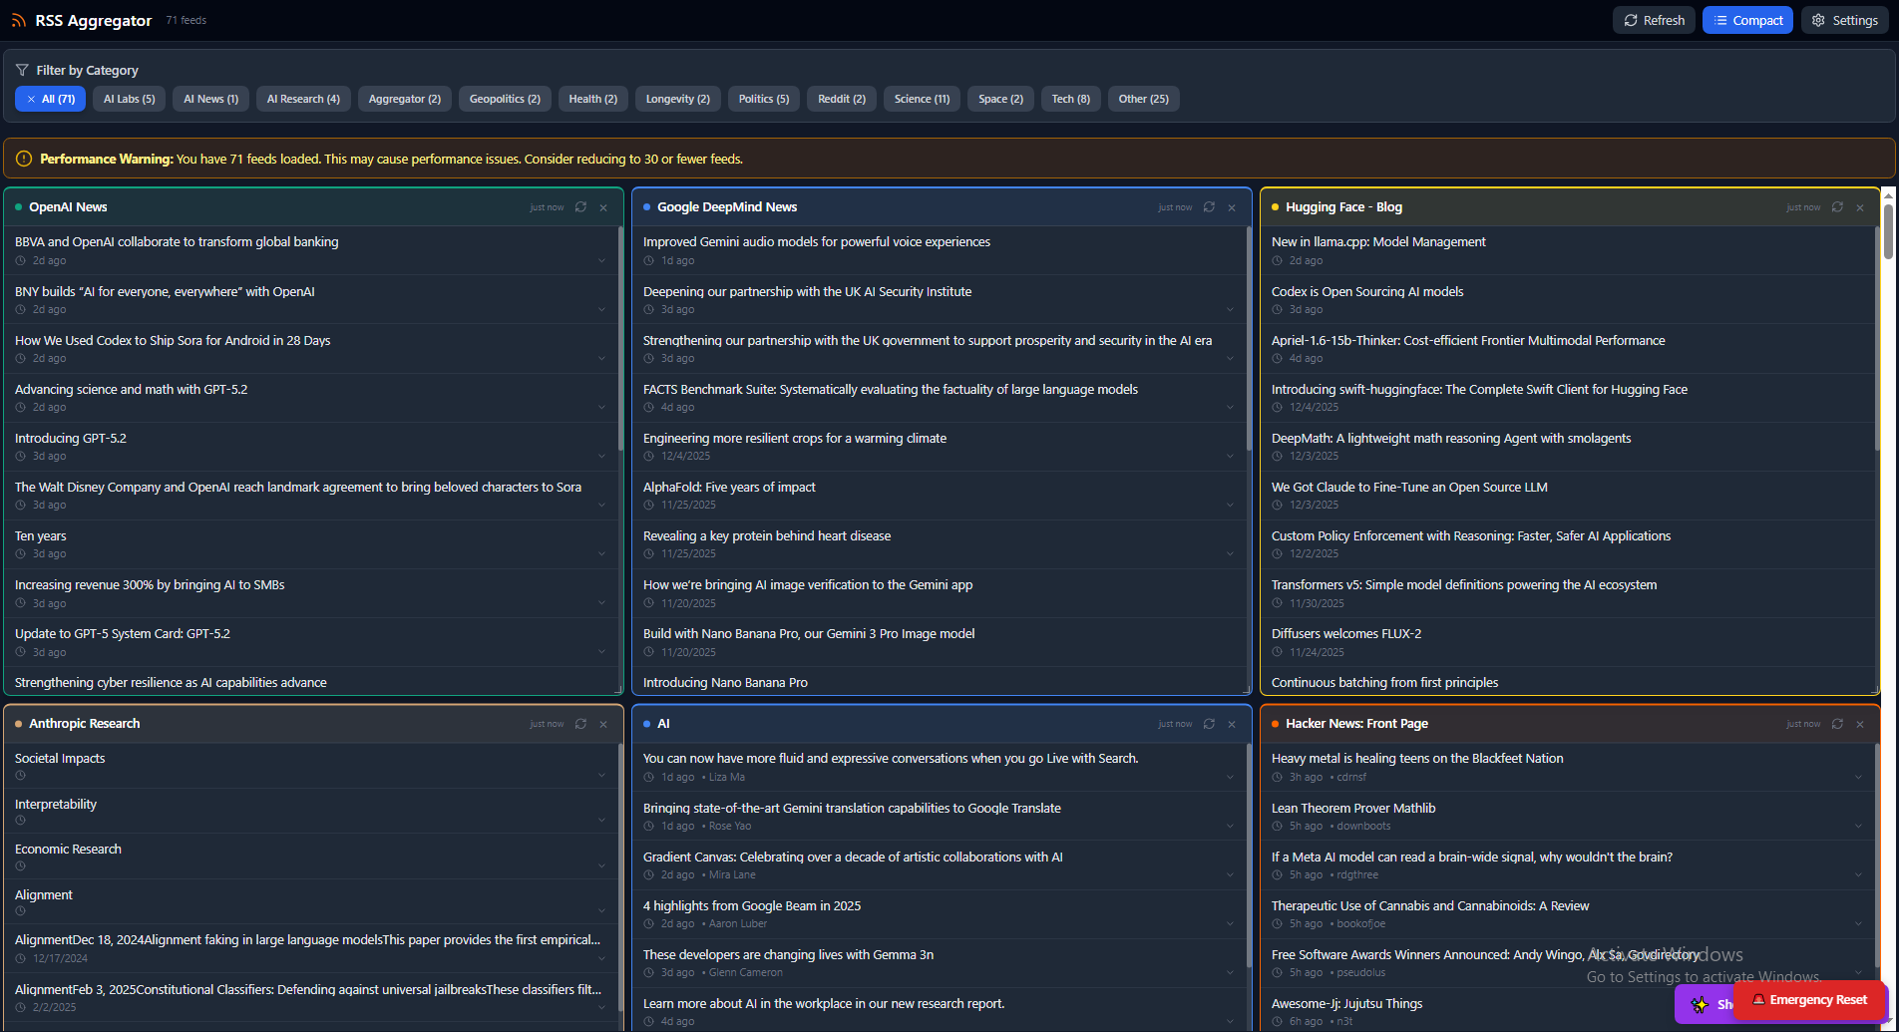
Task: Select the All (71) filter pill
Action: (50, 98)
